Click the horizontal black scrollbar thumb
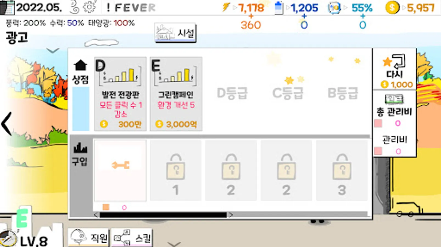Viewport: 441px width, 247px height. [x=163, y=215]
